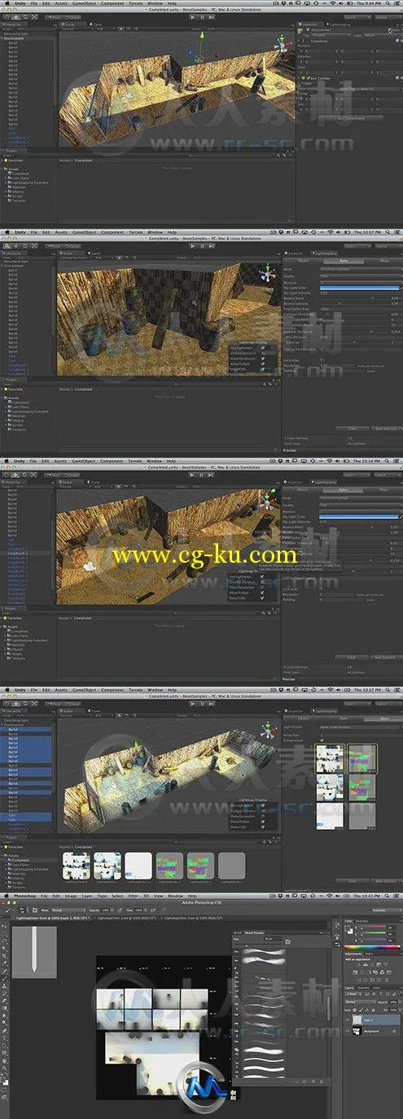
Task: Click Clear button in 10:17 PM Lightmapping panel
Action: [352, 881]
